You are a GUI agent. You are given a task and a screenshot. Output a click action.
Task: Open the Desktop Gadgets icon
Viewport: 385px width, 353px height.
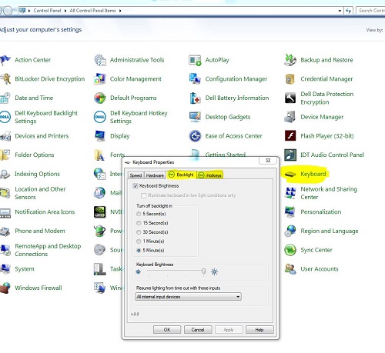[195, 117]
